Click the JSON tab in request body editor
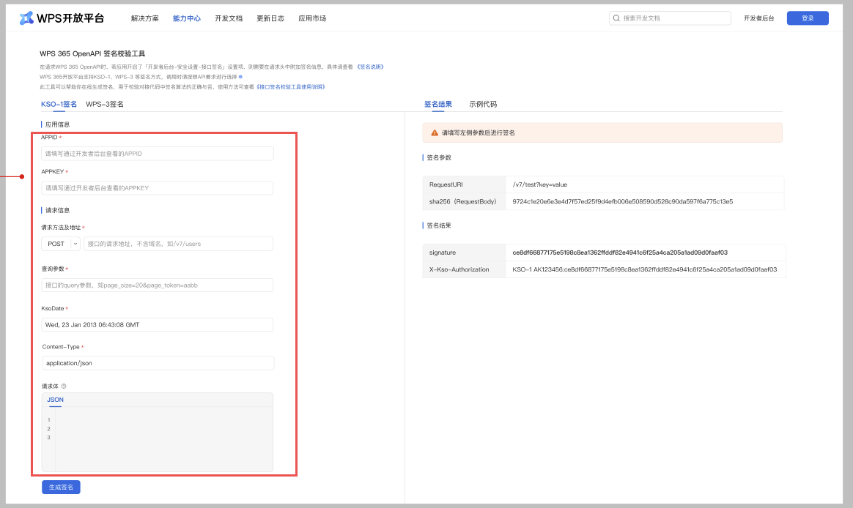Image resolution: width=853 pixels, height=508 pixels. (x=55, y=400)
